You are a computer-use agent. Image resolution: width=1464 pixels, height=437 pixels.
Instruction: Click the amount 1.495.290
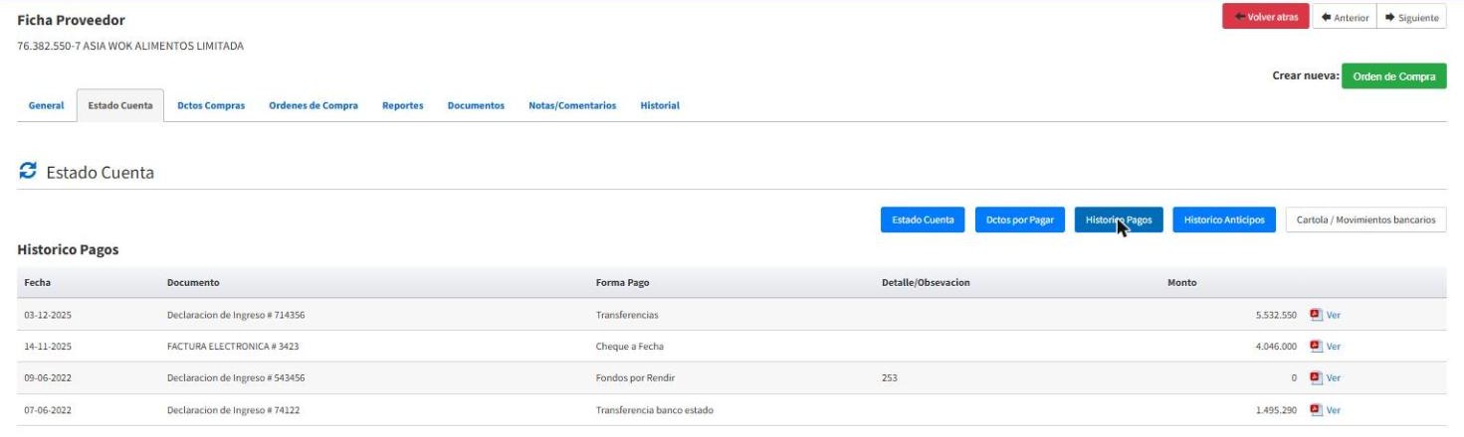coord(1276,410)
